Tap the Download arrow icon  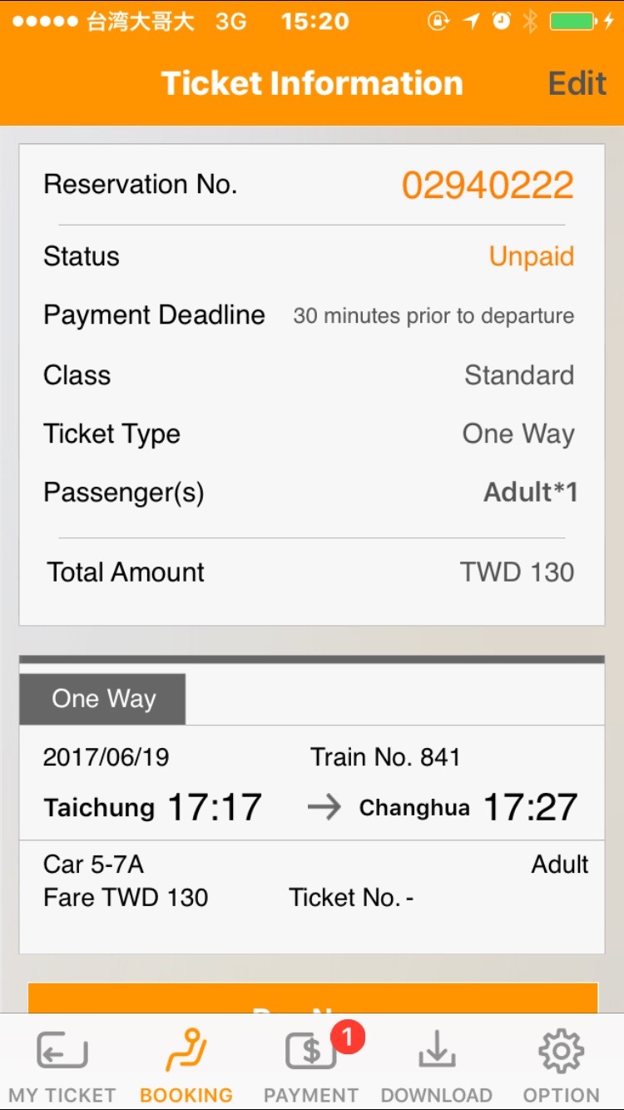click(436, 1051)
